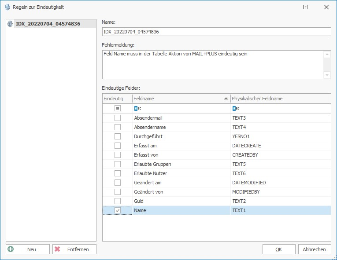Select rule IDX_20220704_04574836 in left list
Viewport: 337px width, 260px height.
point(51,24)
